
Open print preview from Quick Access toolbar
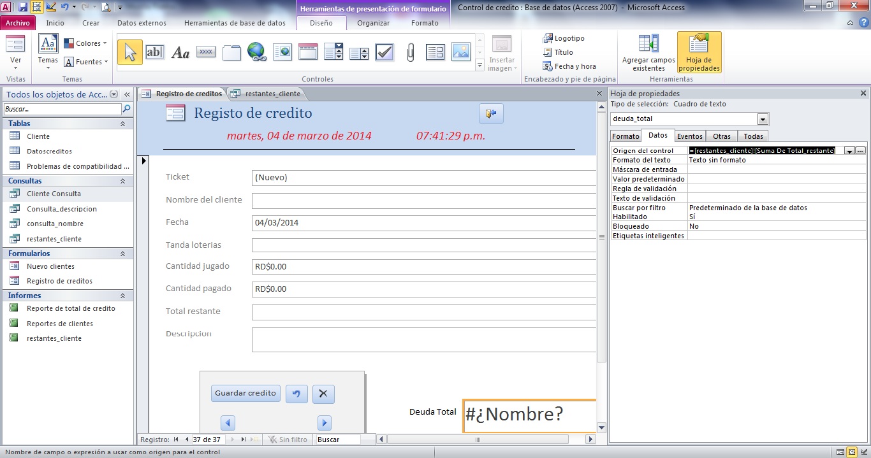105,7
